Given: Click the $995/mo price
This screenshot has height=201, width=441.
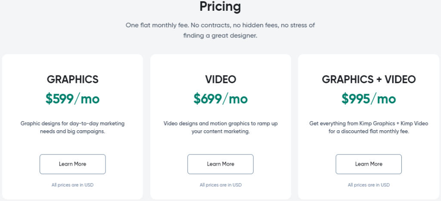Looking at the screenshot, I should click(369, 99).
